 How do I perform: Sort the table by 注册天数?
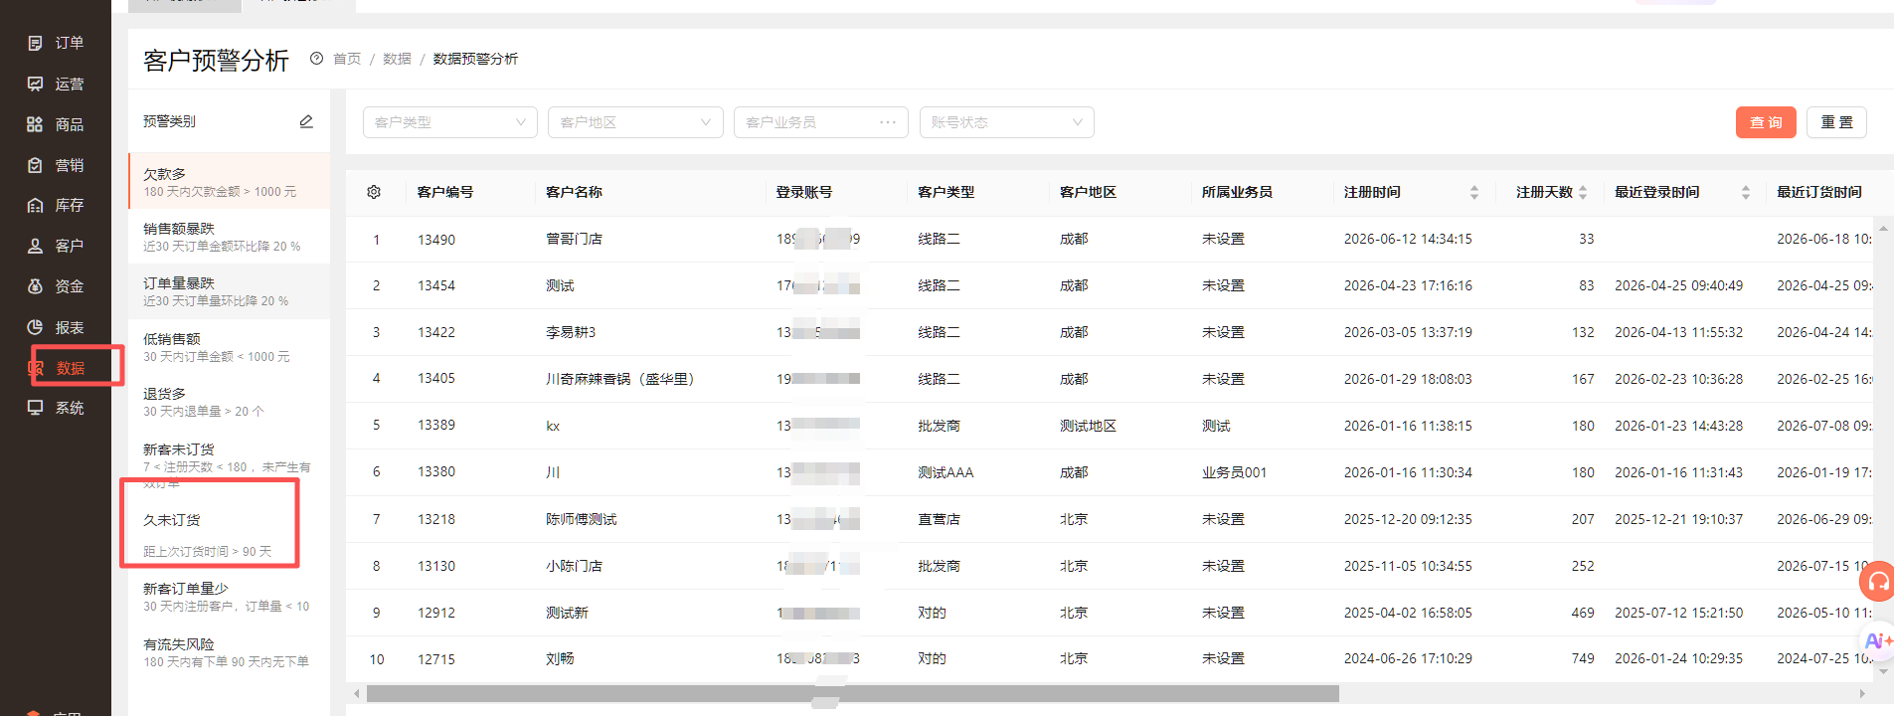pyautogui.click(x=1583, y=192)
